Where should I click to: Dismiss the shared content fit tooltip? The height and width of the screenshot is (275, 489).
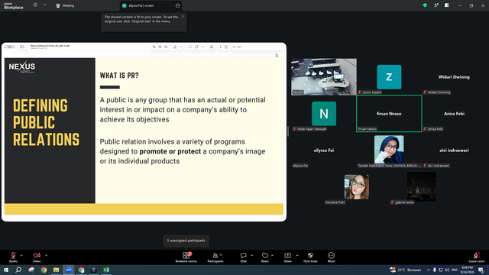tap(183, 17)
